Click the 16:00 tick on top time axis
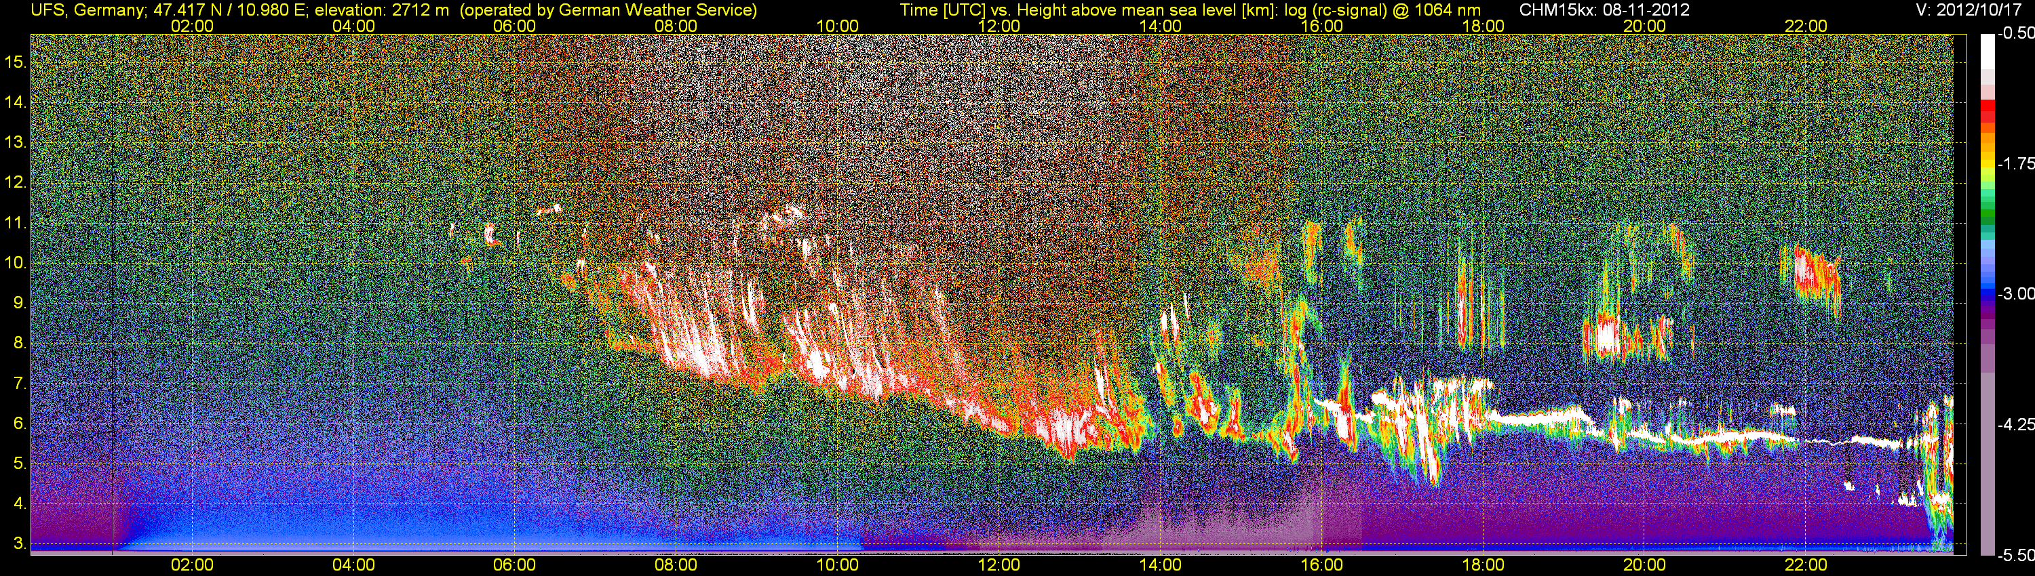The image size is (2035, 576). click(x=1321, y=26)
